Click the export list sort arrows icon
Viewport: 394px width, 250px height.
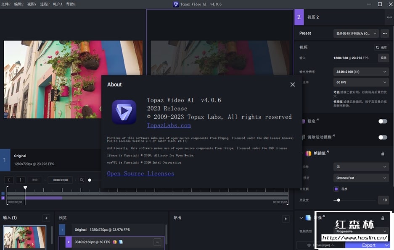(x=286, y=219)
